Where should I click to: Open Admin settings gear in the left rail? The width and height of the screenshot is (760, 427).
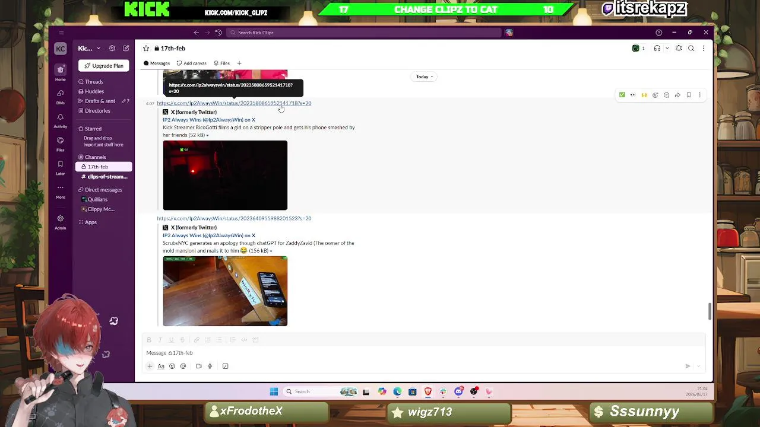pyautogui.click(x=60, y=221)
